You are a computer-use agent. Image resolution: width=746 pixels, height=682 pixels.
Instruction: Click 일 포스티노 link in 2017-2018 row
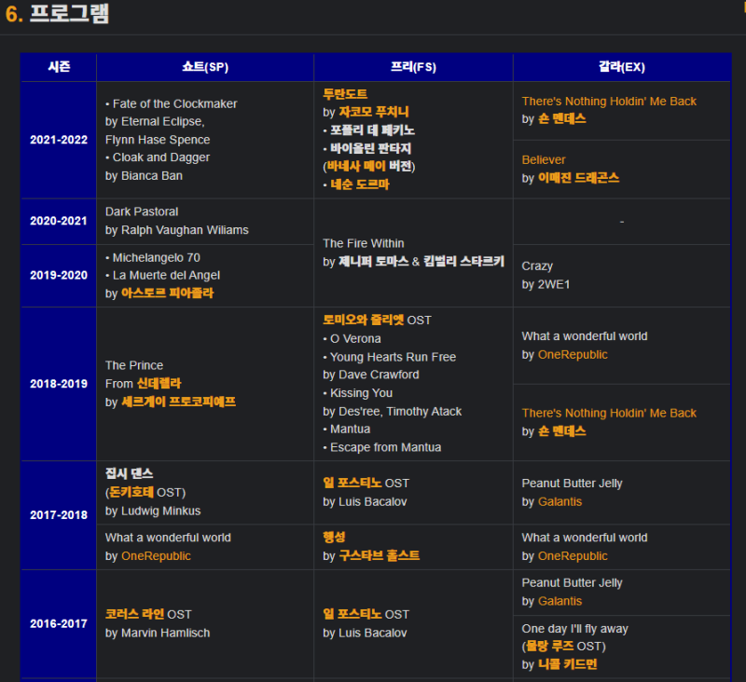[x=352, y=483]
